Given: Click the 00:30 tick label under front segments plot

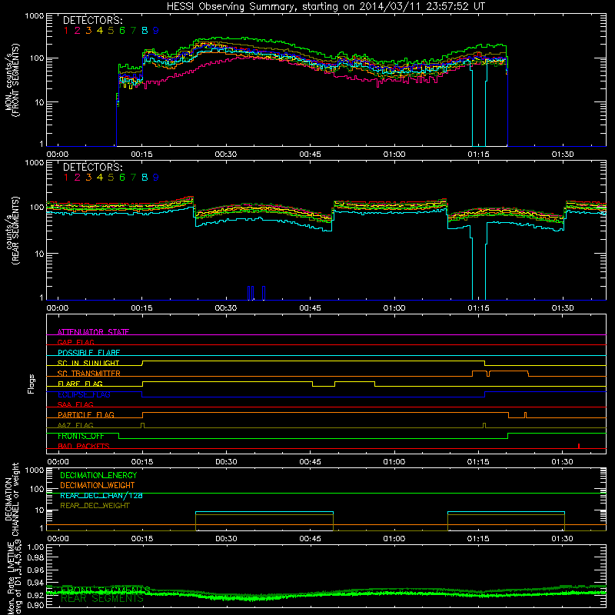Looking at the screenshot, I should pyautogui.click(x=225, y=155).
